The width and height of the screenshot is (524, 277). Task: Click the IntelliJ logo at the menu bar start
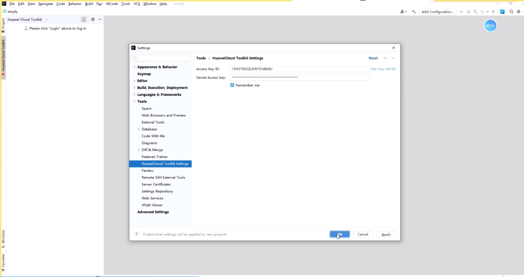(4, 4)
